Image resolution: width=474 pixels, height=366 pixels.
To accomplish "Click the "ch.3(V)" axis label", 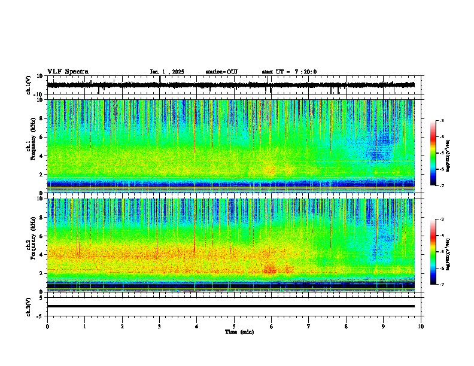I will click(x=28, y=307).
